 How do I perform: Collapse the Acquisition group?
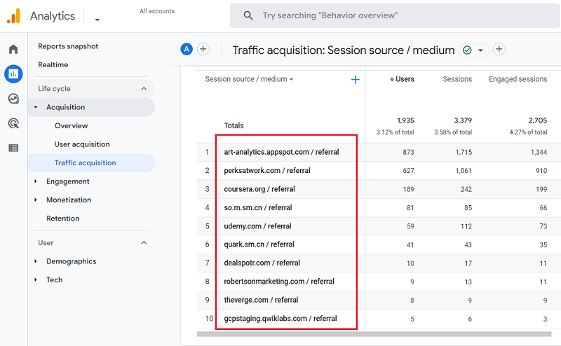click(x=36, y=107)
